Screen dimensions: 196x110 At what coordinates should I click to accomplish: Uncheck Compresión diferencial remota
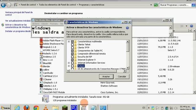tap(72, 54)
